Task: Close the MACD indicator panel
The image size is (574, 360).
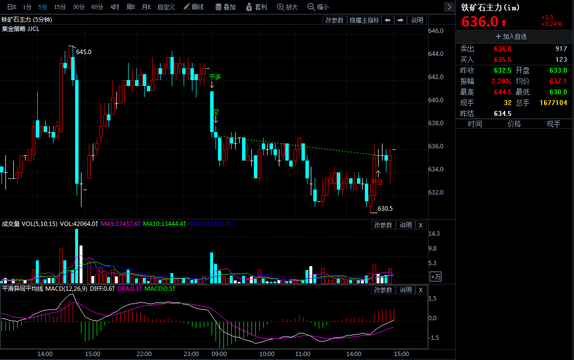Action: (420, 290)
